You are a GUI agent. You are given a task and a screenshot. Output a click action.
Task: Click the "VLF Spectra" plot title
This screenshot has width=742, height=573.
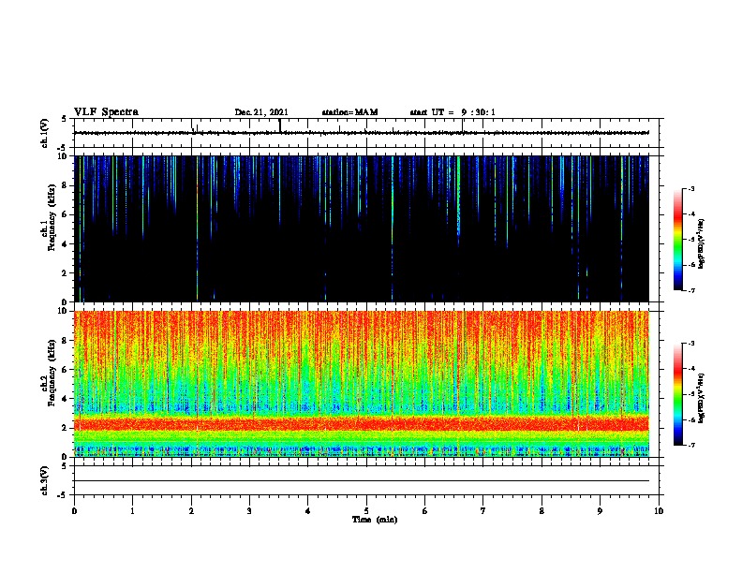(106, 112)
